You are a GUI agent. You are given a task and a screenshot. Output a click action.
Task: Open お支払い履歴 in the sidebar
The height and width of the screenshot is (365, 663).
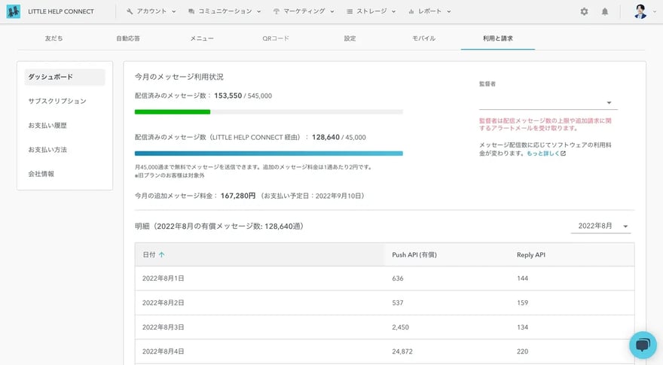tap(47, 126)
